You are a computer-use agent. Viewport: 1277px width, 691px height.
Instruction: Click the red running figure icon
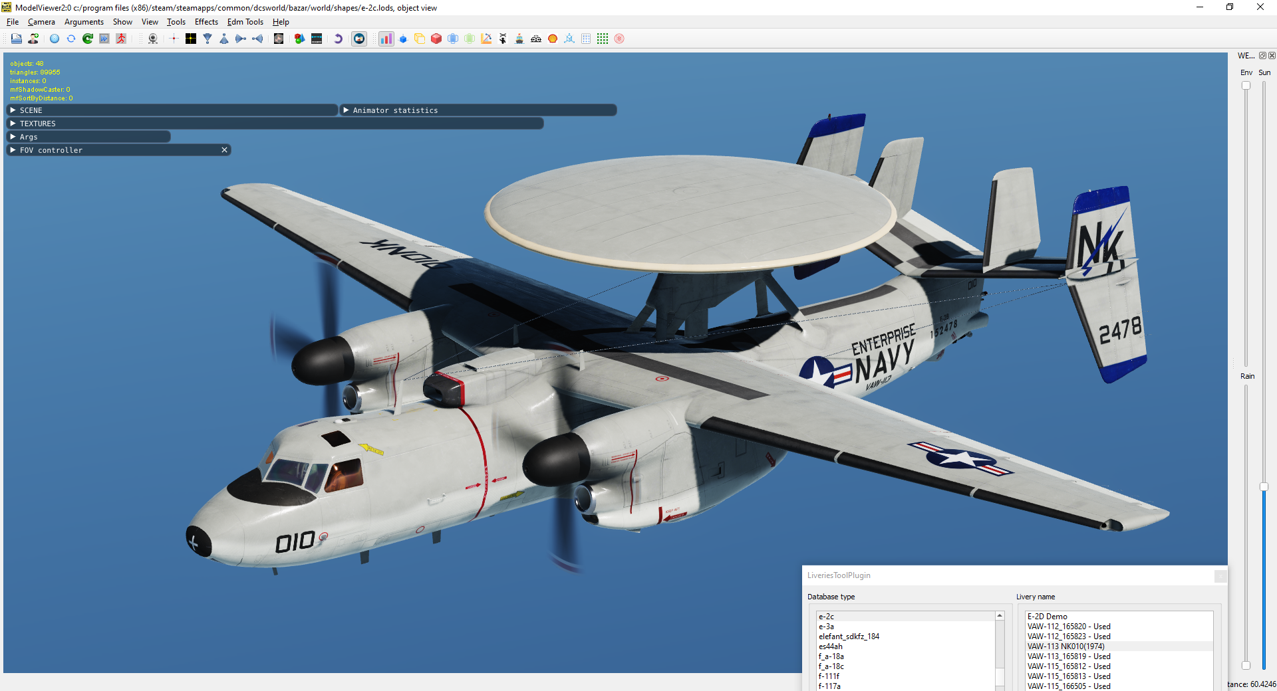click(121, 39)
